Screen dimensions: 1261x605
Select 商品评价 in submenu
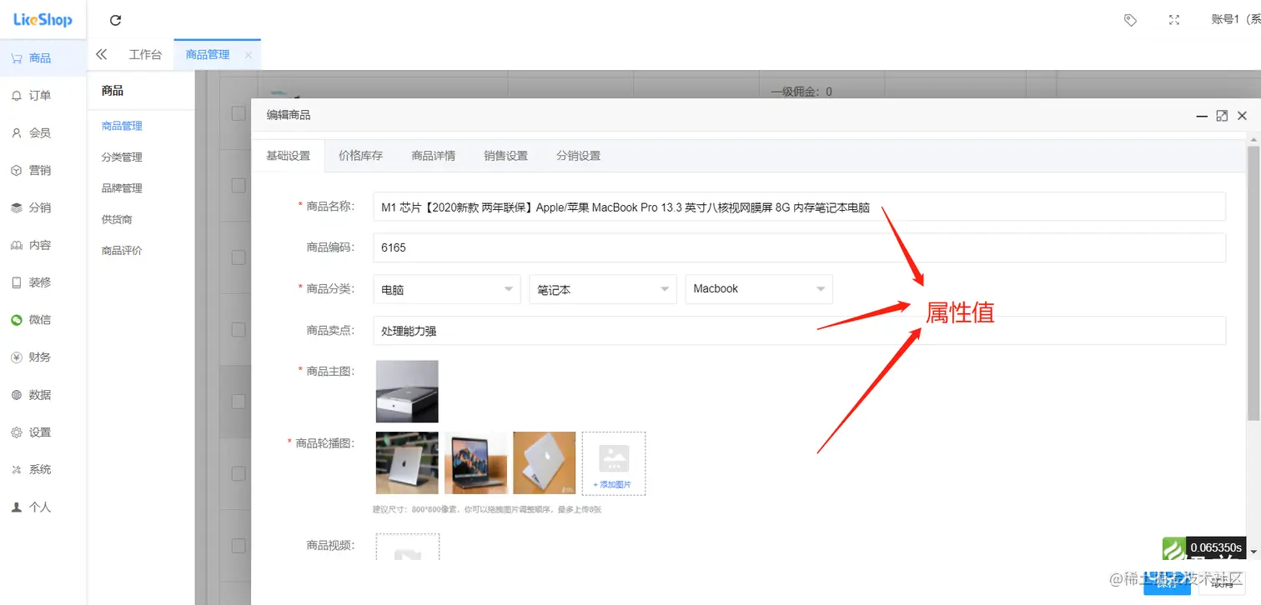coord(122,250)
